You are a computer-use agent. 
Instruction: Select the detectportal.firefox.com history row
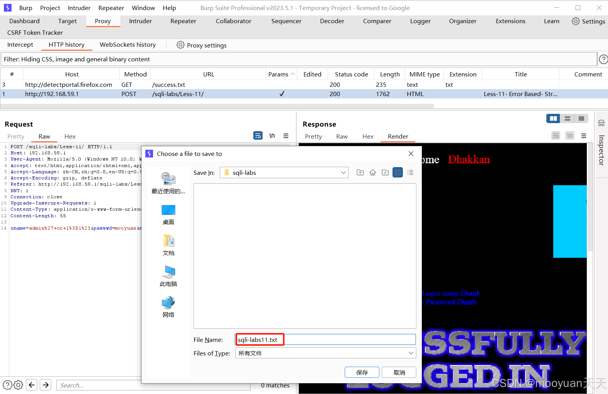point(304,85)
